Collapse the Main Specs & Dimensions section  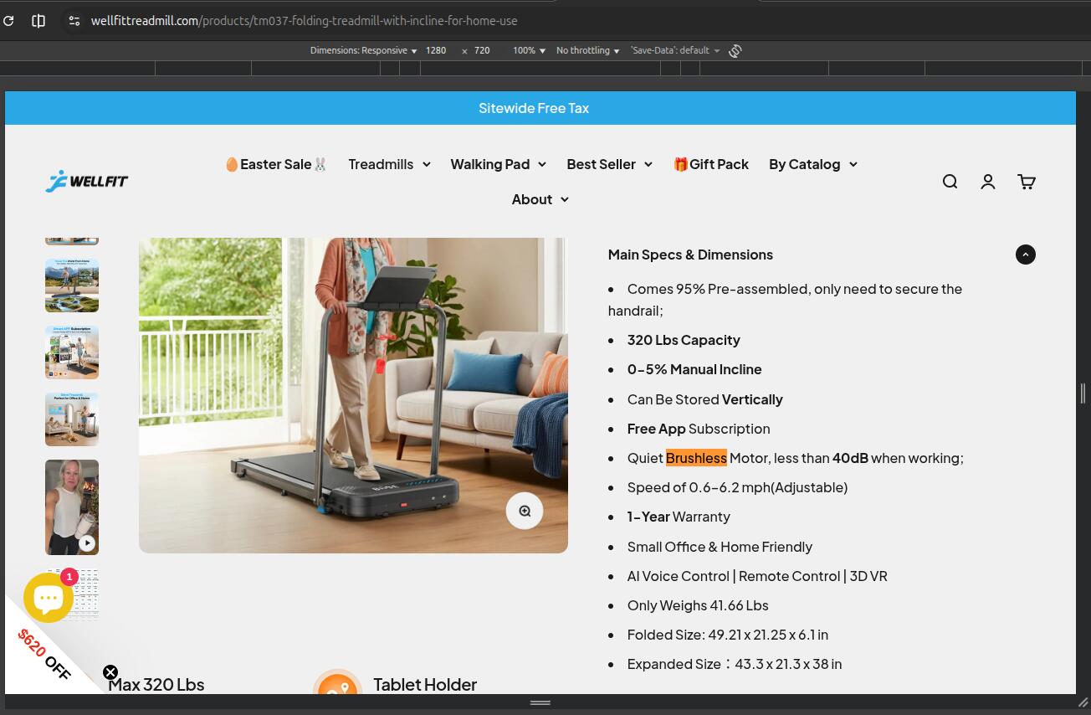click(1025, 255)
